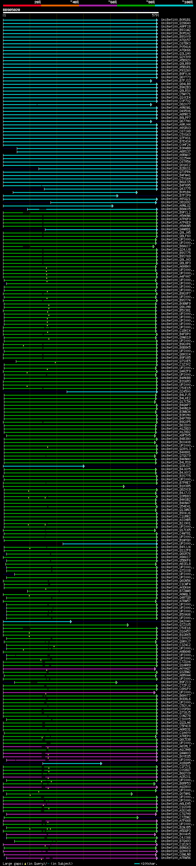Screen dimensions: 196x866
Task: Select the label UniRef100_C4JI66
Action: 176,838
